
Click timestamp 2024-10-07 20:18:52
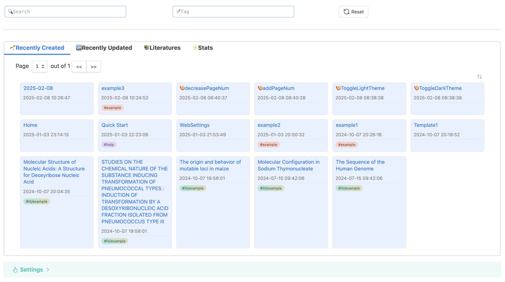click(436, 135)
